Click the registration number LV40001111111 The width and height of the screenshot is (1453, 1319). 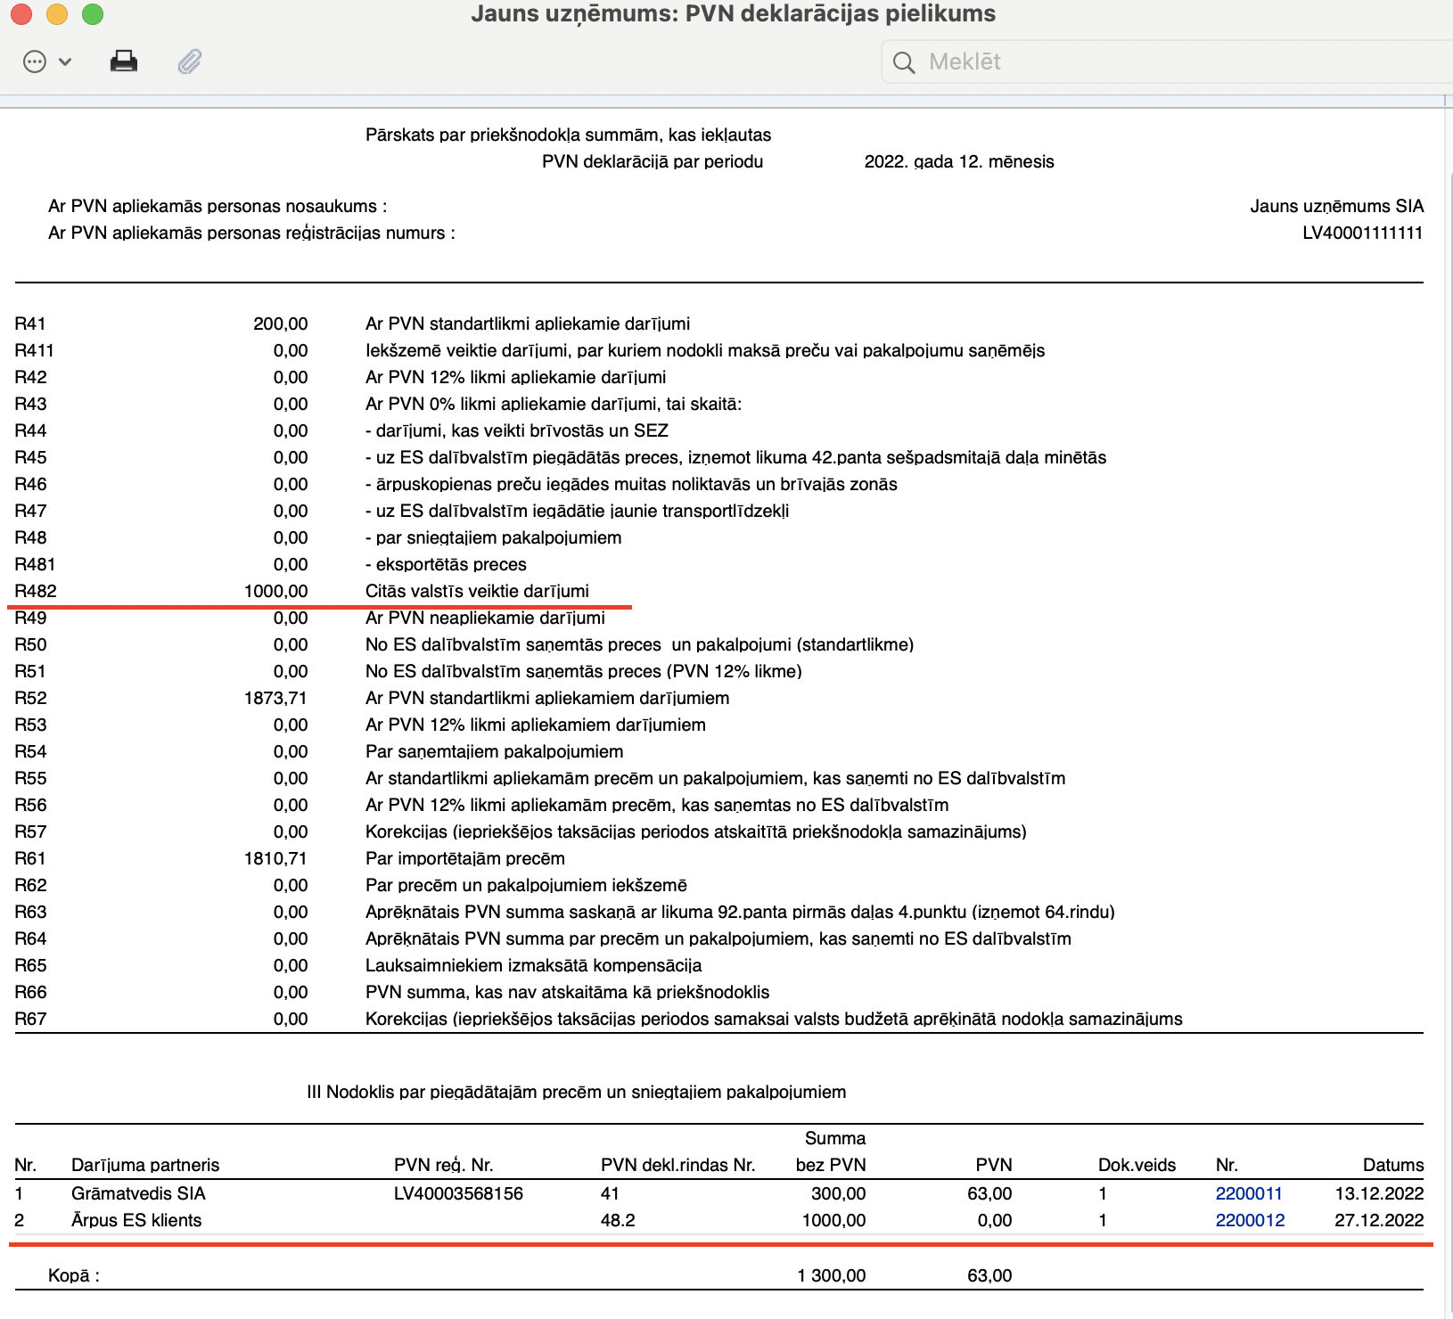click(x=1362, y=233)
